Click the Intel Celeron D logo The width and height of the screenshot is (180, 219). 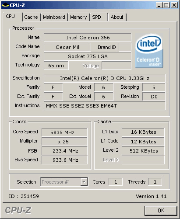pyautogui.click(x=149, y=51)
